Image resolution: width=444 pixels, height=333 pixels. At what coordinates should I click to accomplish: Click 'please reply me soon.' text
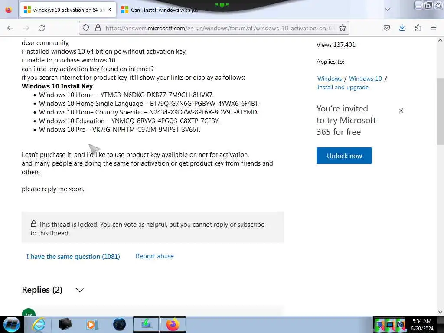click(53, 189)
